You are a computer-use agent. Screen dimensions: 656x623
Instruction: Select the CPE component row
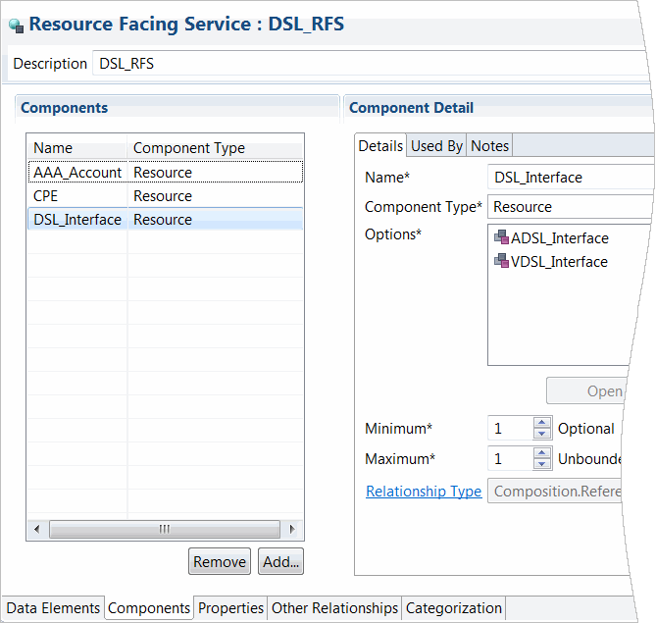(x=166, y=196)
